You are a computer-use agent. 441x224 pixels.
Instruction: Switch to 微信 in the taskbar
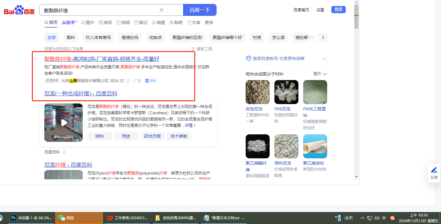click(79, 218)
